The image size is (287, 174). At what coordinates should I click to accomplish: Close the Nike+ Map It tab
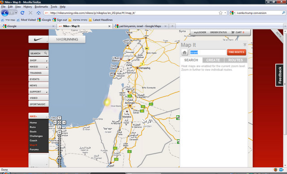(109, 26)
